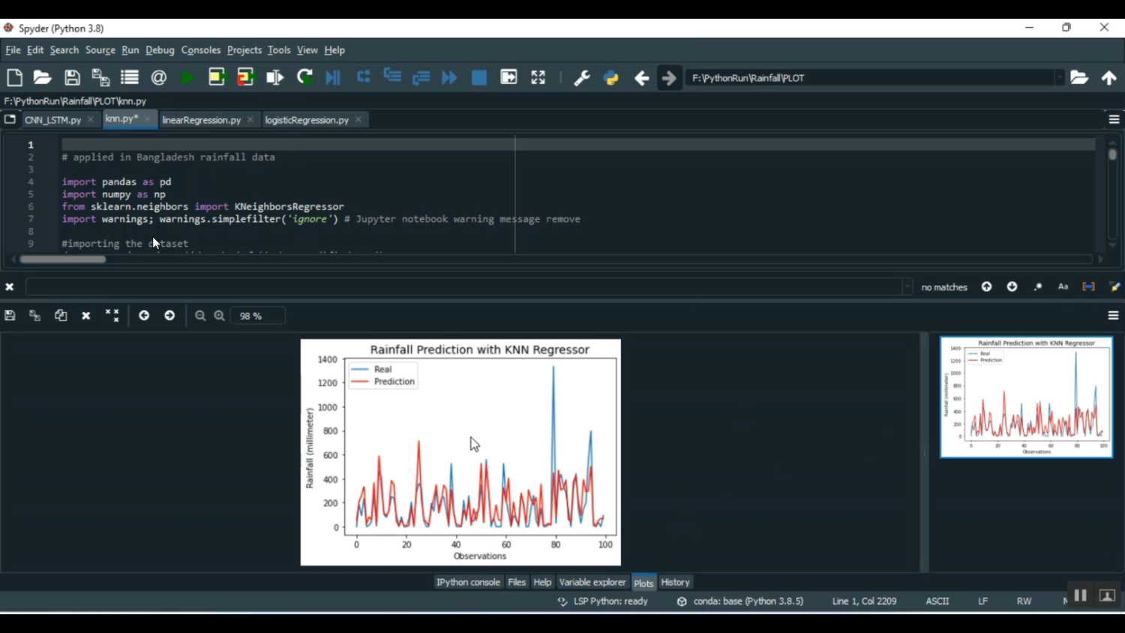Screen dimensions: 1125x633
Task: Switch to the linearRegression.py tab
Action: pos(201,120)
